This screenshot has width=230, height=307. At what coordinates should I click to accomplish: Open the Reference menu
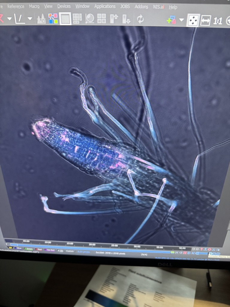point(16,7)
